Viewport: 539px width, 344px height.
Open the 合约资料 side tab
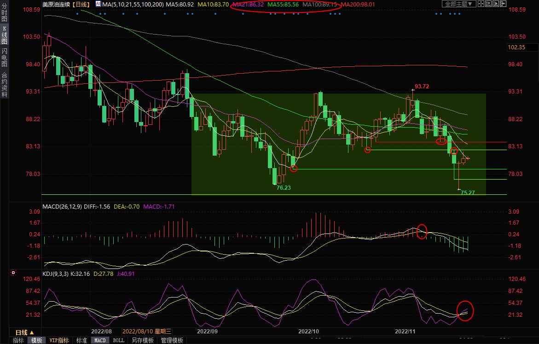[x=4, y=84]
